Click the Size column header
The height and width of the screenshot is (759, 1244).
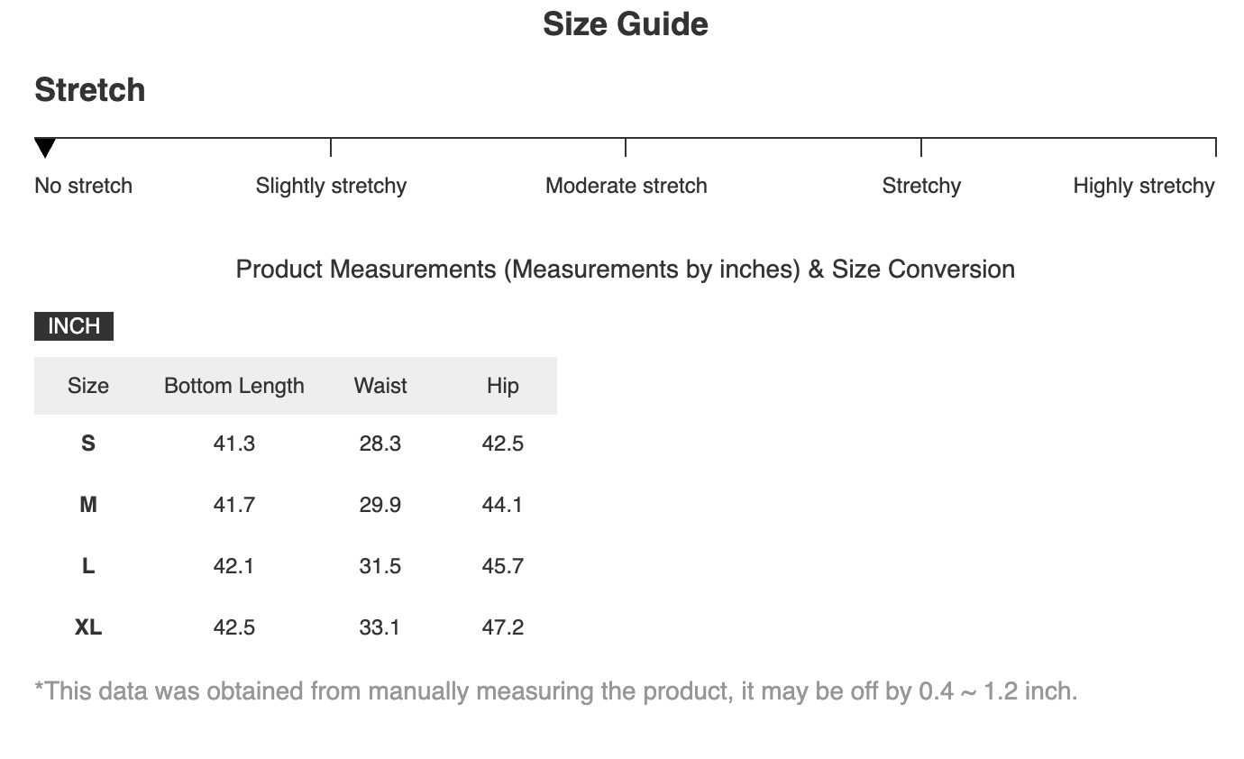point(88,386)
